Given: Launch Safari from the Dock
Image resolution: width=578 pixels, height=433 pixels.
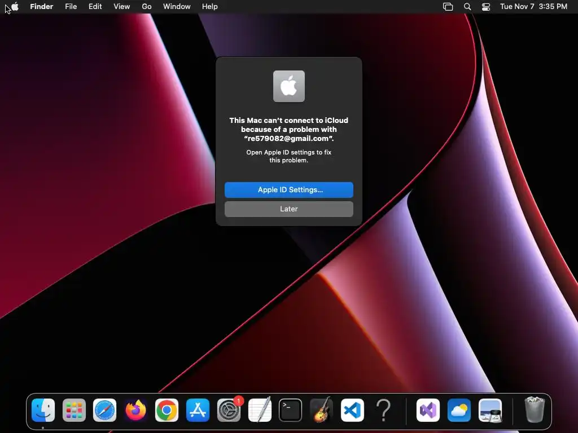Looking at the screenshot, I should click(104, 410).
